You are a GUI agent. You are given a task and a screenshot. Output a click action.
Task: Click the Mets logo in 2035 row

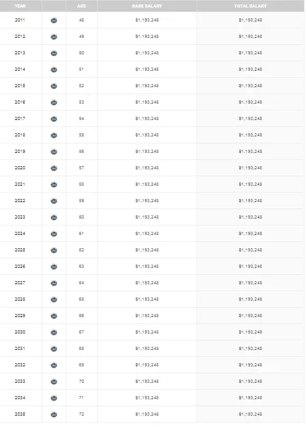tap(54, 414)
